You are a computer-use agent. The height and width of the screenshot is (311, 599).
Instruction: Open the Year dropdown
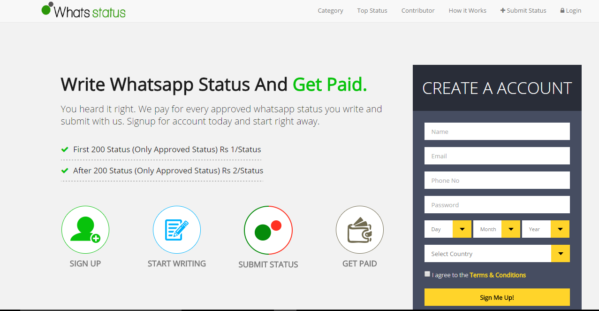545,229
